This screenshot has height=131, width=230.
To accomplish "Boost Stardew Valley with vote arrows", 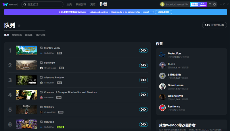I will pos(143,50).
